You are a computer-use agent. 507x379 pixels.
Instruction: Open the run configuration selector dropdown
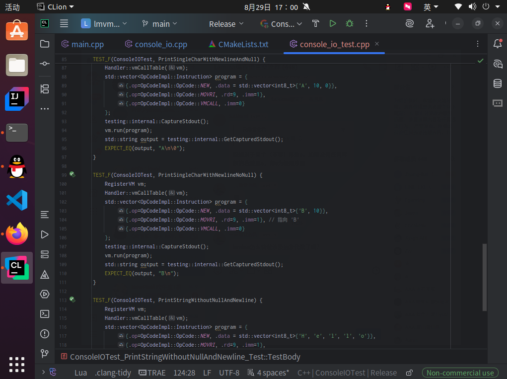tap(281, 24)
